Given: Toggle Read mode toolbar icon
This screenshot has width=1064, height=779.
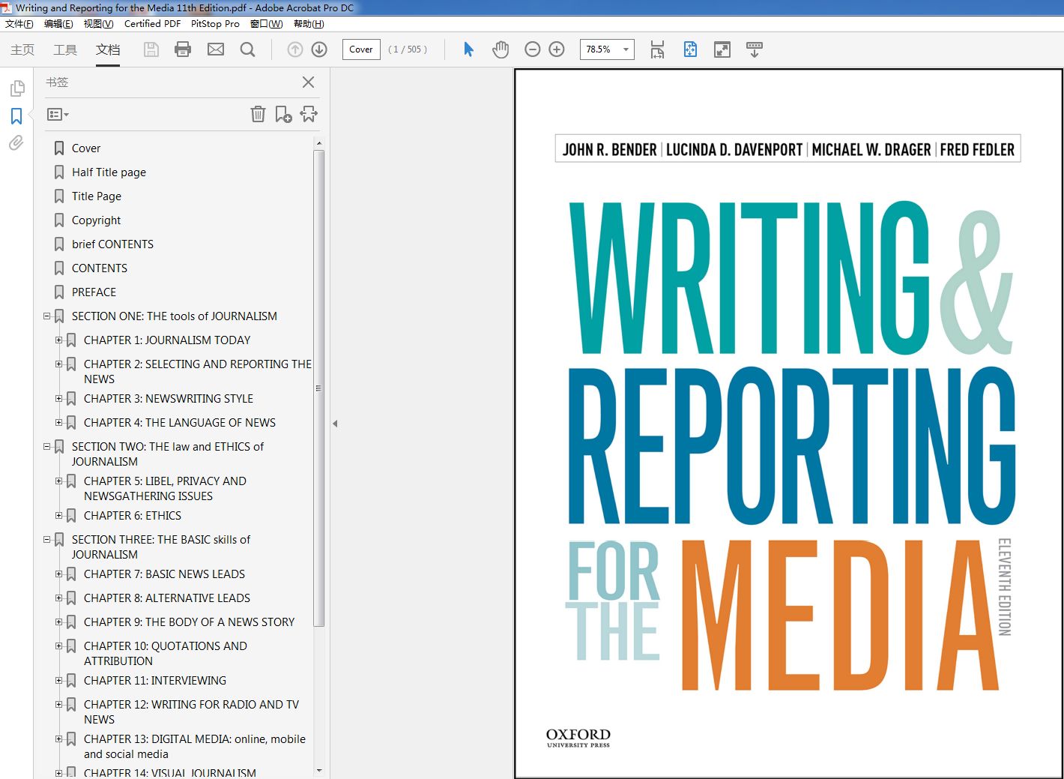Looking at the screenshot, I should click(x=755, y=49).
